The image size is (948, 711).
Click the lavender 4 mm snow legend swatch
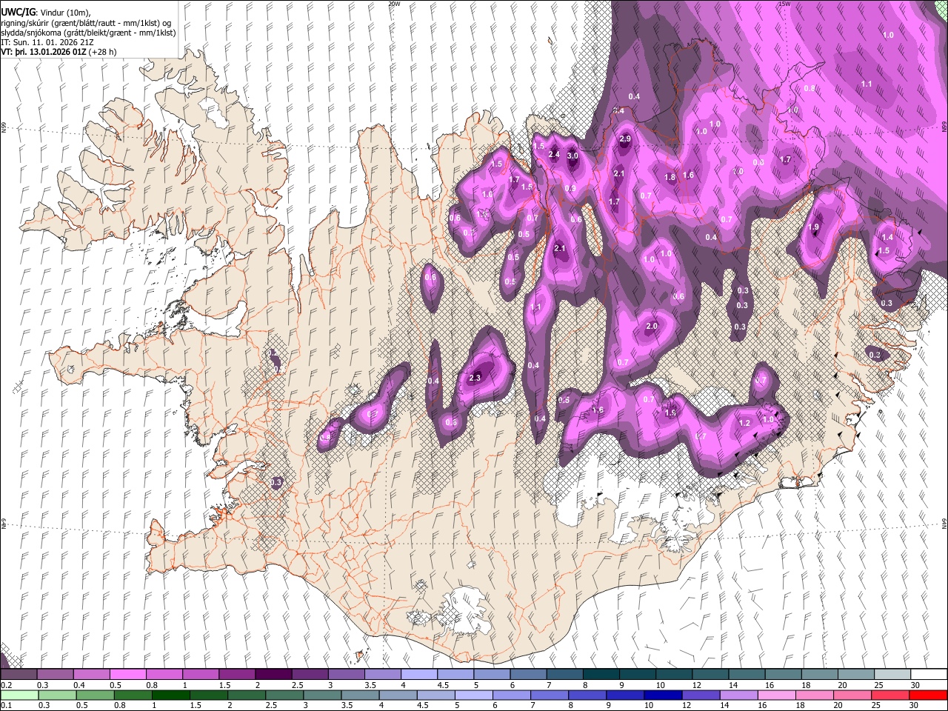point(418,675)
